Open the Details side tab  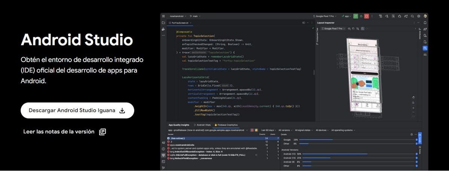(419, 138)
